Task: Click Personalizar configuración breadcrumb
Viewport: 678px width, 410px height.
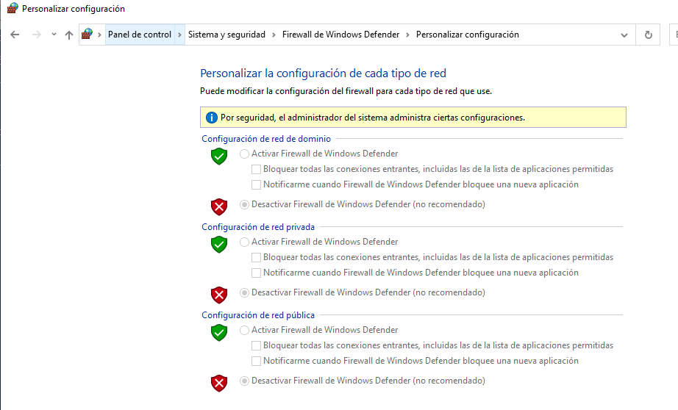Action: point(468,35)
